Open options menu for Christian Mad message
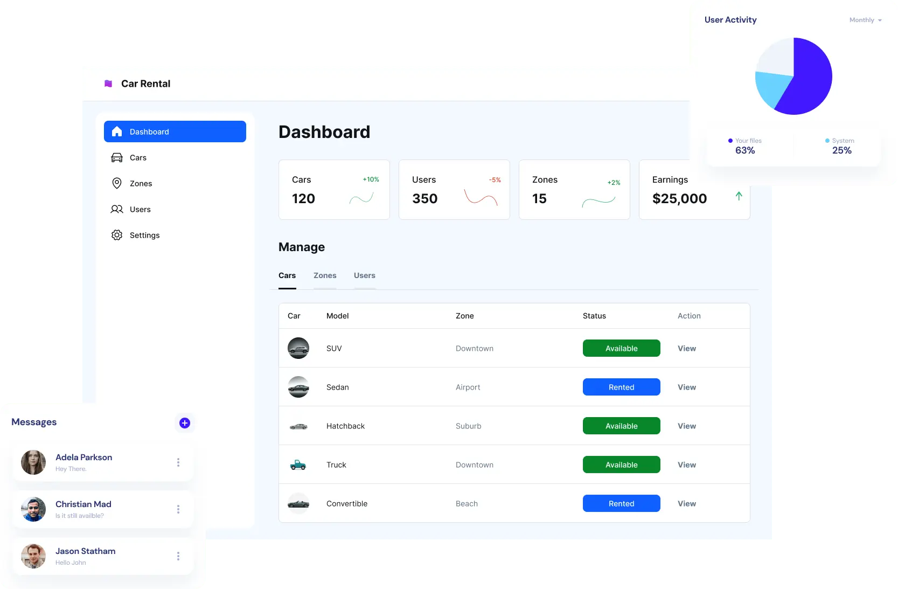 point(178,509)
